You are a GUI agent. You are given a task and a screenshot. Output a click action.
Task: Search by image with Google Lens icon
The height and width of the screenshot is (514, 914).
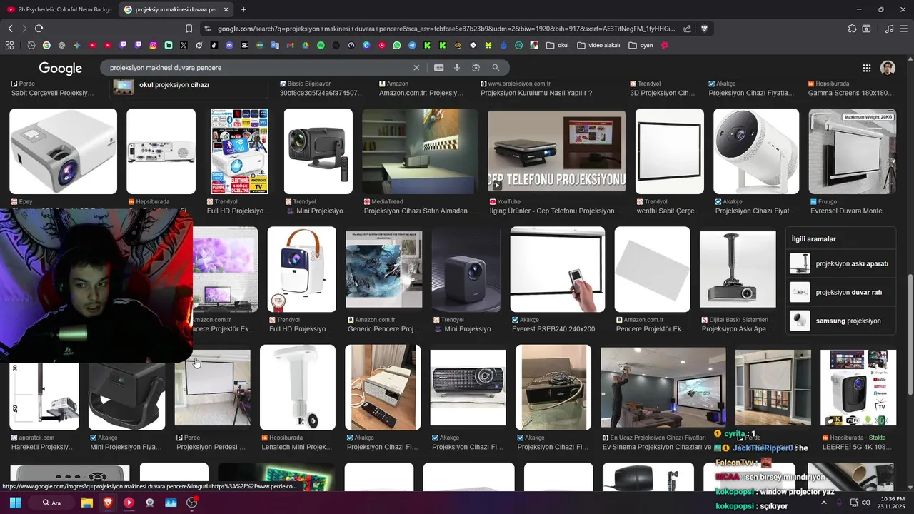(476, 68)
